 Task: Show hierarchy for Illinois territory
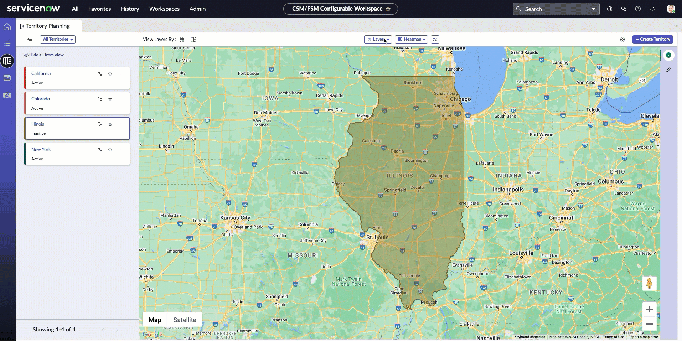point(100,124)
